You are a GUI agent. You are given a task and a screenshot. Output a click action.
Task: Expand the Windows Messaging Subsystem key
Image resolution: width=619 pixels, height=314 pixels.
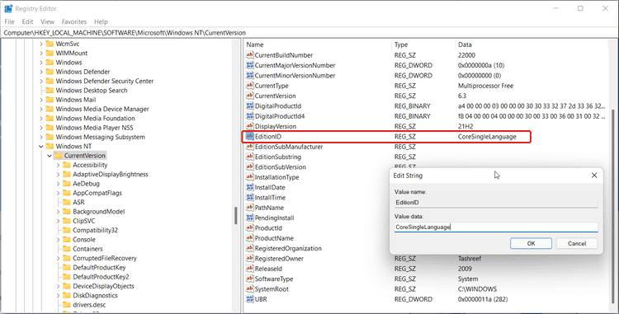click(x=41, y=137)
